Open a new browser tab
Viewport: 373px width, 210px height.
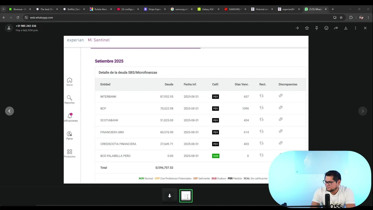tap(333, 9)
